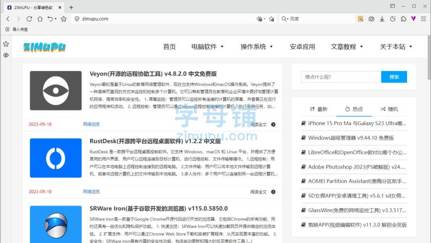Click the site security shield icon
This screenshot has height=243, width=431.
coord(77,18)
